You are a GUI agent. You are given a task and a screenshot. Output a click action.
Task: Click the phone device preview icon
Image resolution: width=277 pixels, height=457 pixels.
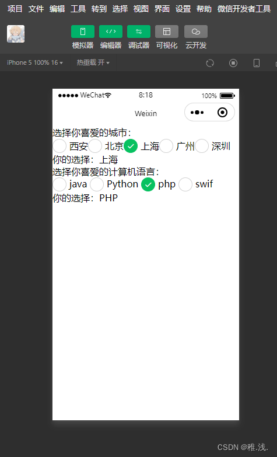(x=257, y=63)
